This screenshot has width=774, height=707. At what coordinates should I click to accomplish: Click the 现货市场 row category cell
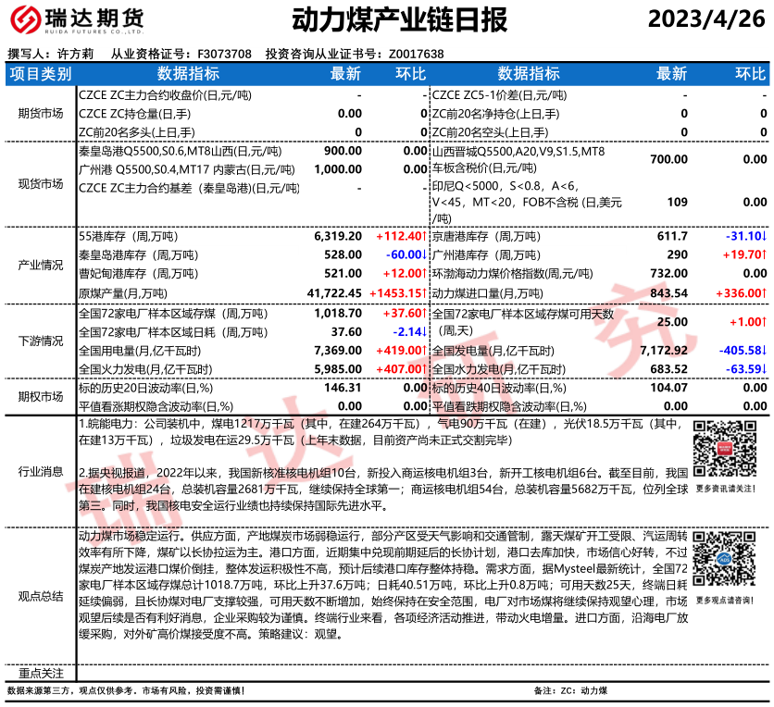40,183
